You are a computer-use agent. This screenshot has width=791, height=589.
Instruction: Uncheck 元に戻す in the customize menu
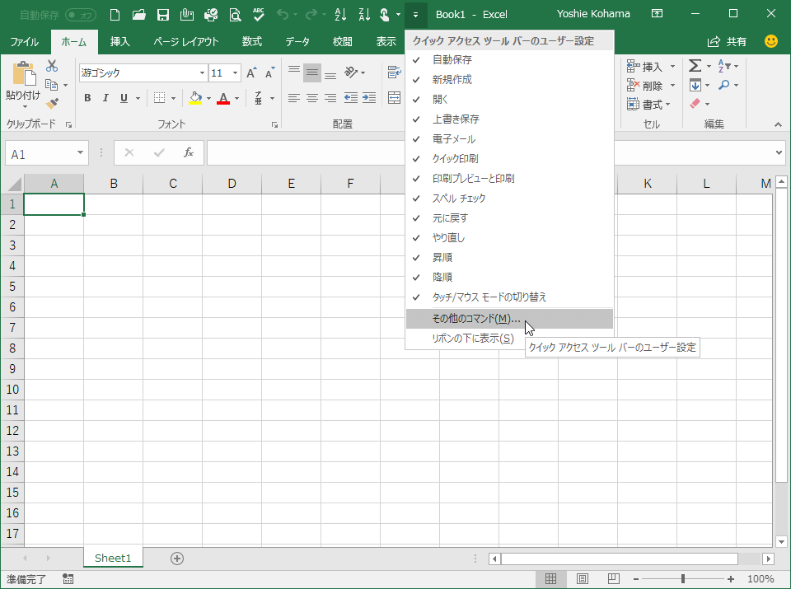(x=509, y=217)
